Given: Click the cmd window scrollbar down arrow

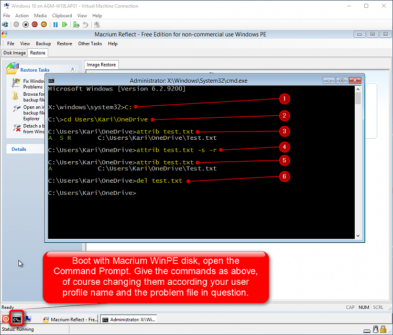Looking at the screenshot, I should click(x=358, y=235).
